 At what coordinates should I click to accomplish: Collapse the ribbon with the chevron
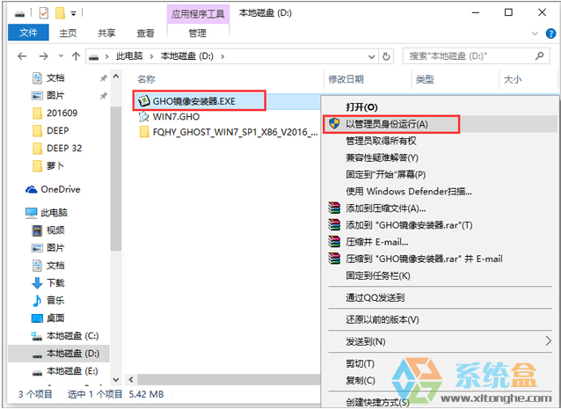[535, 33]
